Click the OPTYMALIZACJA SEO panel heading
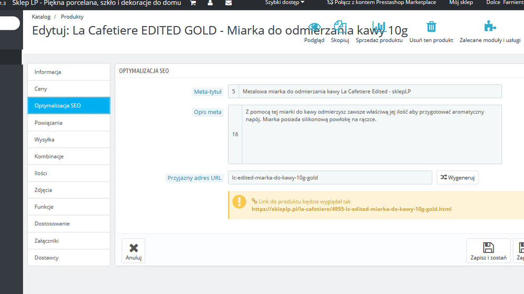This screenshot has width=524, height=294. 144,71
